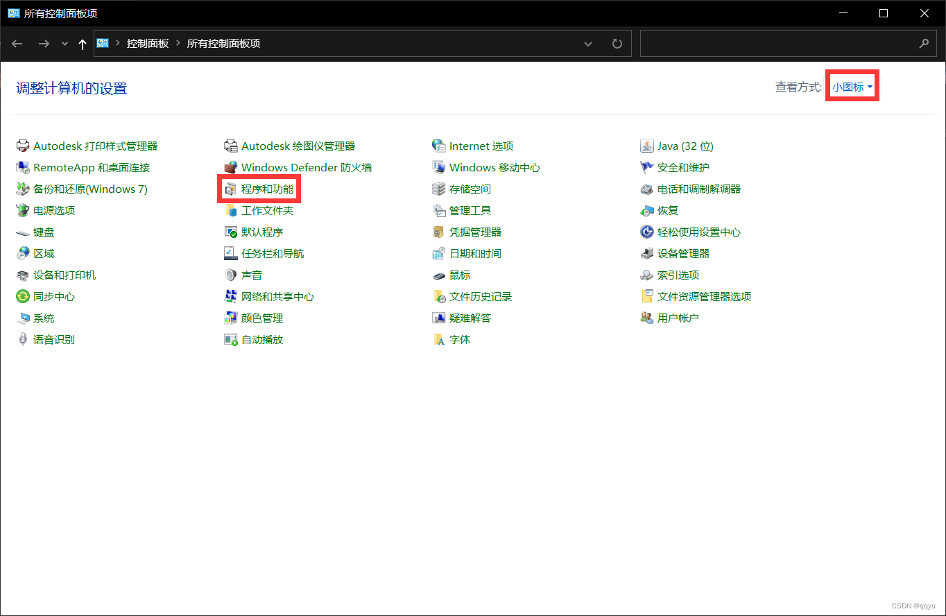
Task: Expand the chevron before 控制面板 breadcrumb
Action: [x=118, y=44]
